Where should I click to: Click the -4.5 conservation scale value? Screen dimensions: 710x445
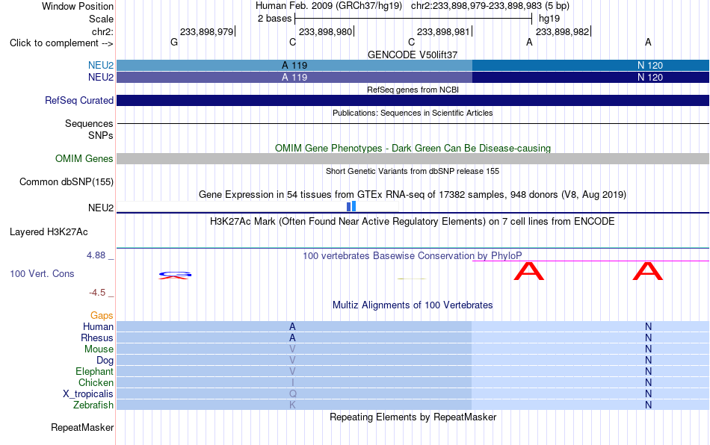(x=97, y=293)
